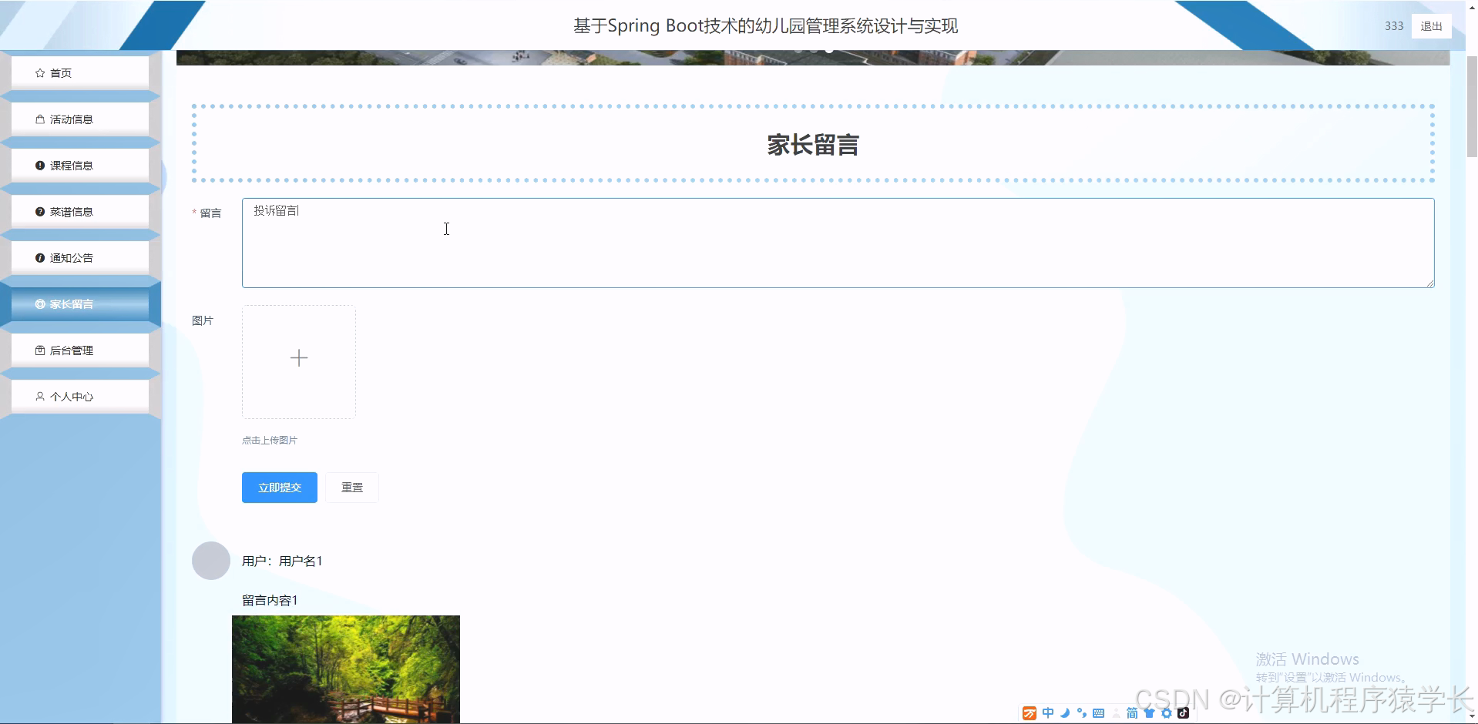Viewport: 1478px width, 724px height.
Task: Click the message textarea containing 投诉留言
Action: [539, 243]
